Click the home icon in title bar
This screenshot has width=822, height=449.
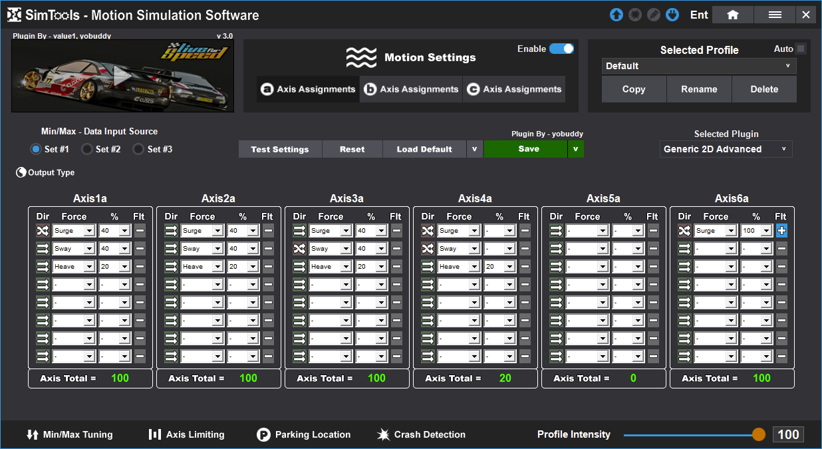[x=732, y=15]
